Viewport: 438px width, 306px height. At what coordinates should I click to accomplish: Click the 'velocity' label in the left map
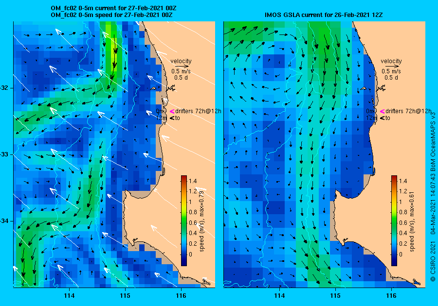click(x=181, y=61)
